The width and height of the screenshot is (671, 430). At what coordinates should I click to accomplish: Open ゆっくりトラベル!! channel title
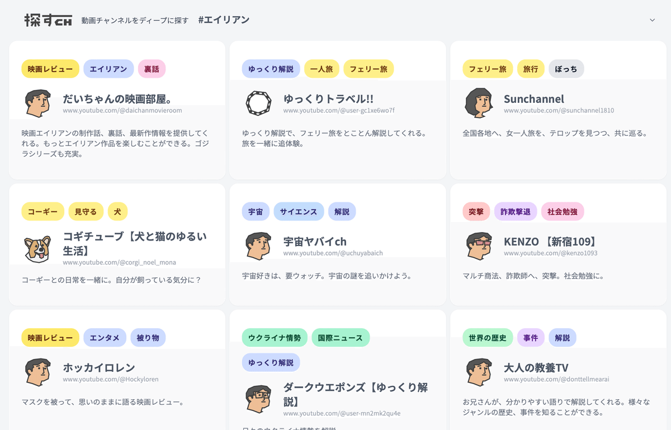tap(328, 99)
